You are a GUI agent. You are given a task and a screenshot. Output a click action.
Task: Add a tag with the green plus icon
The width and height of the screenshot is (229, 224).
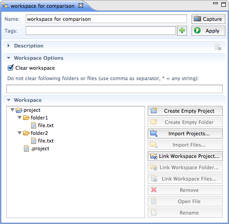(x=182, y=31)
